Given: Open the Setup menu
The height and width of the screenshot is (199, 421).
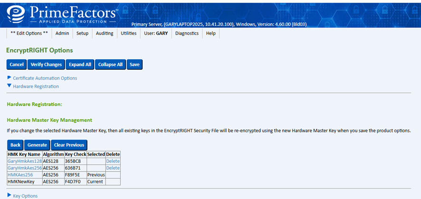Looking at the screenshot, I should 82,34.
